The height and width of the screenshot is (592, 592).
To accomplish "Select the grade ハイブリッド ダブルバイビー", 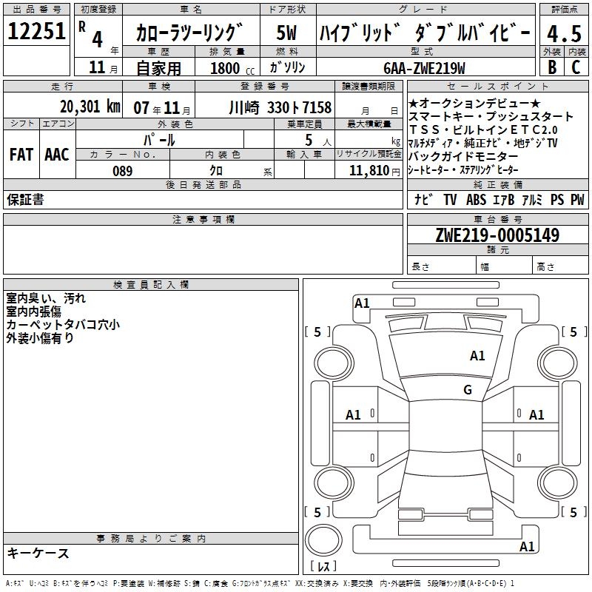I will [425, 33].
